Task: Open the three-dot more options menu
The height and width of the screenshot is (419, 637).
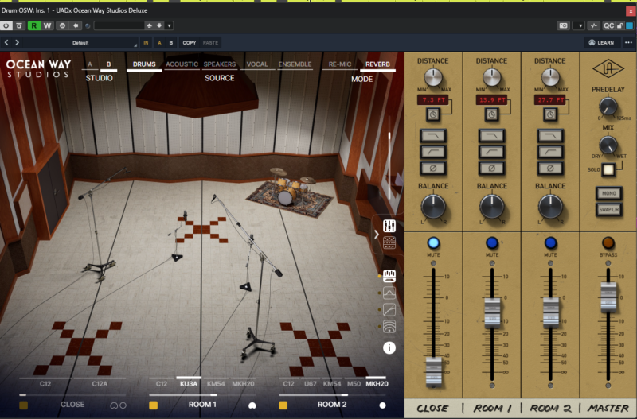Action: tap(628, 43)
